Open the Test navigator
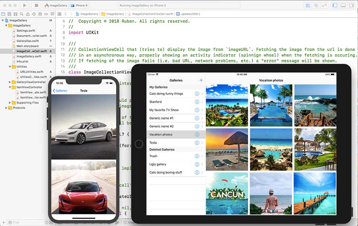The image size is (358, 226). [34, 14]
